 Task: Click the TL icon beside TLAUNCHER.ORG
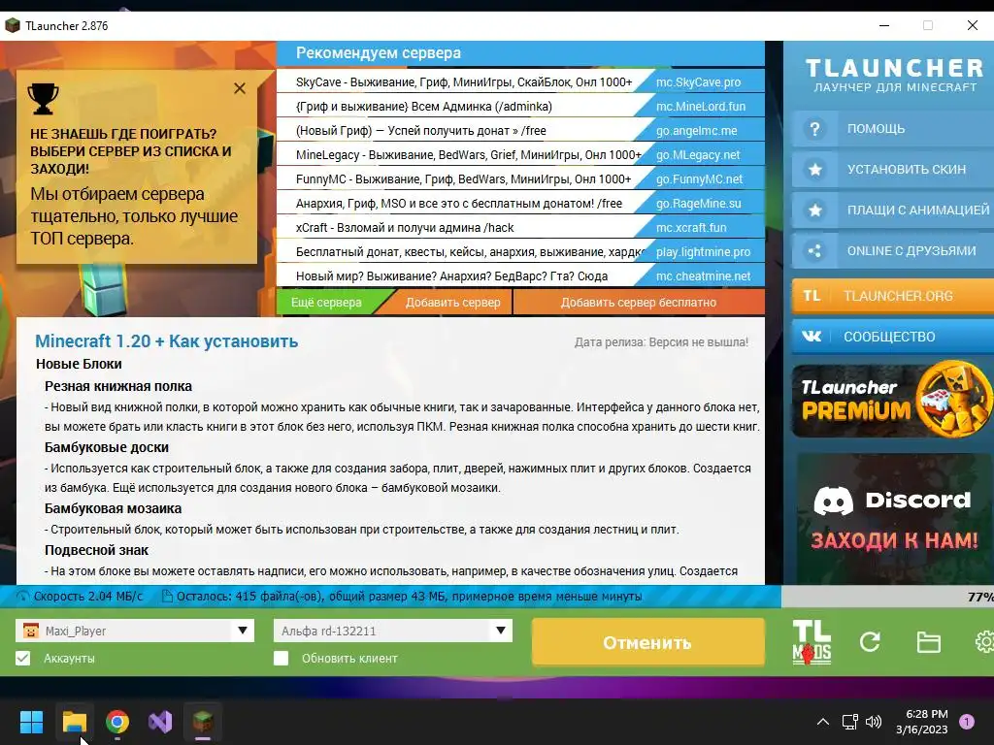812,296
